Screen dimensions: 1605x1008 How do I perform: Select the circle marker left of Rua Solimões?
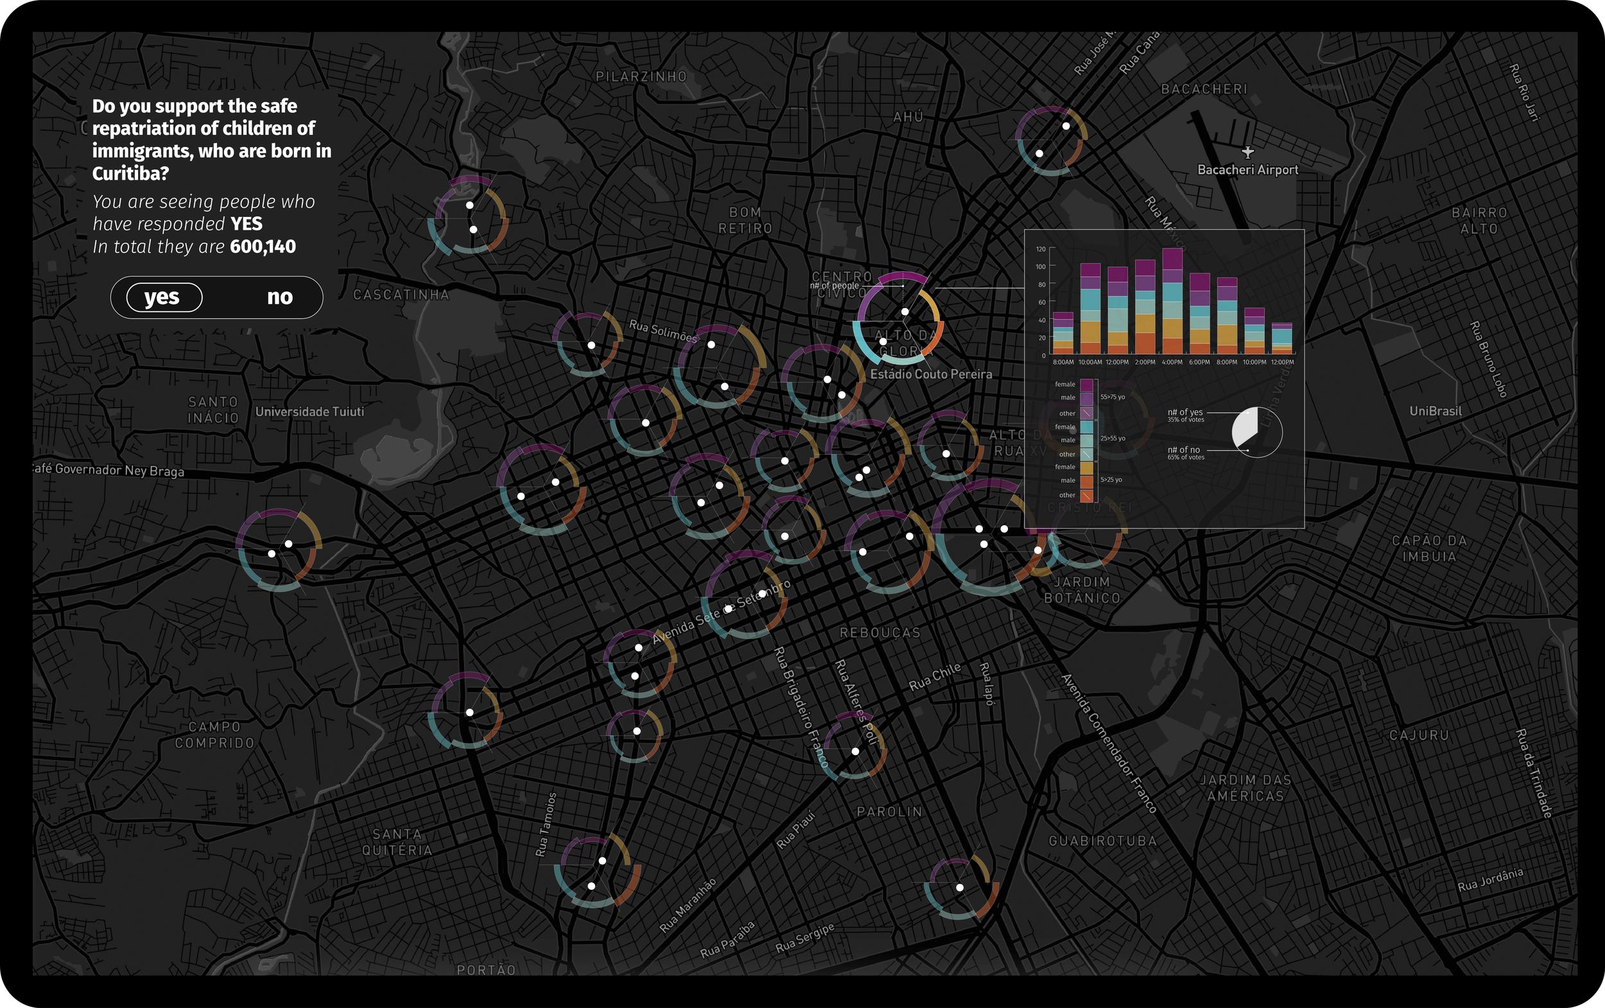pos(587,344)
